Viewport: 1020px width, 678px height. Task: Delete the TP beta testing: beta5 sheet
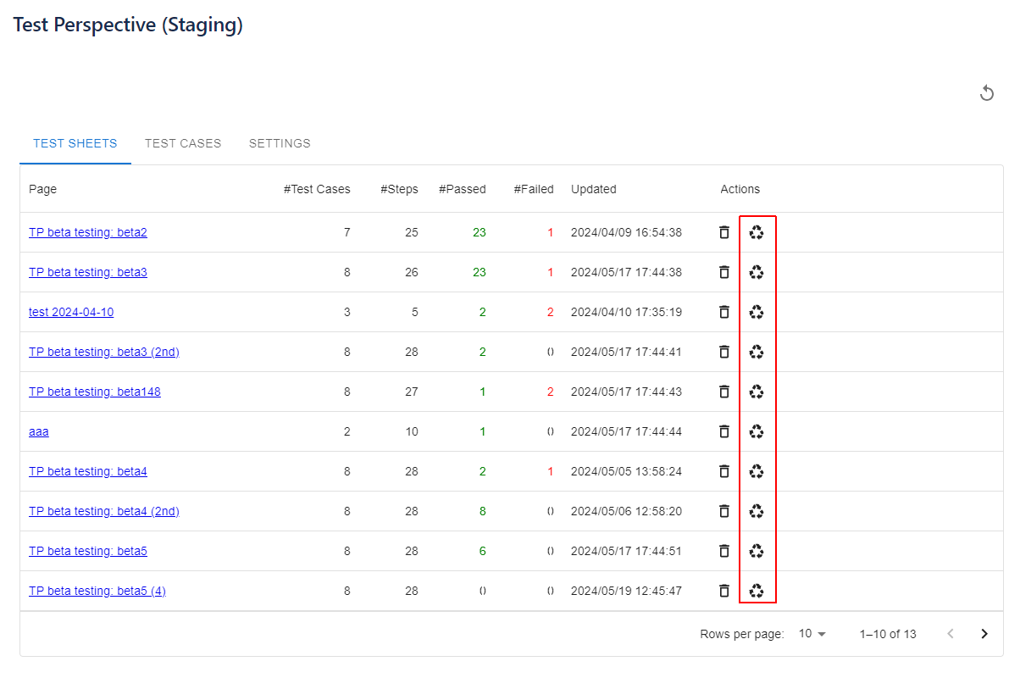[723, 551]
